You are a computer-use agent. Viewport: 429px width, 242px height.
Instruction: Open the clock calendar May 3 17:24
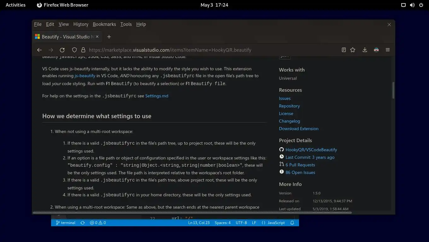214,5
